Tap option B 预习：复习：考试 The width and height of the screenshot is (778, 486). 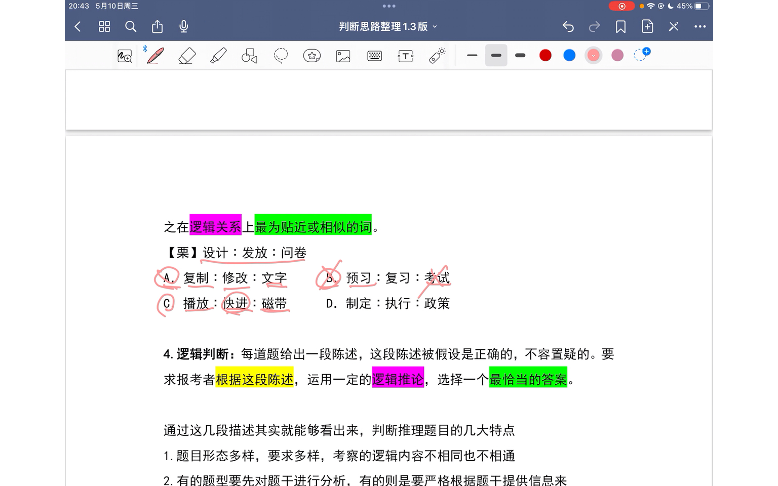click(x=388, y=278)
